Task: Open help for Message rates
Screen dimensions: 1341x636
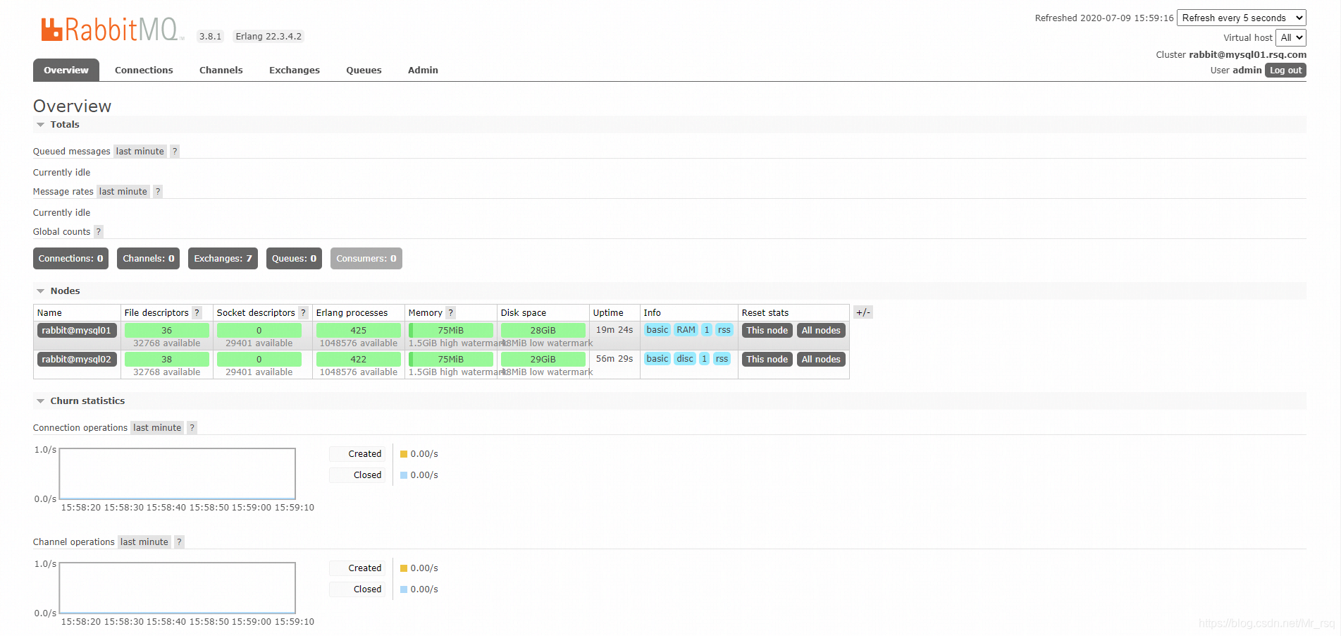Action: tap(158, 191)
